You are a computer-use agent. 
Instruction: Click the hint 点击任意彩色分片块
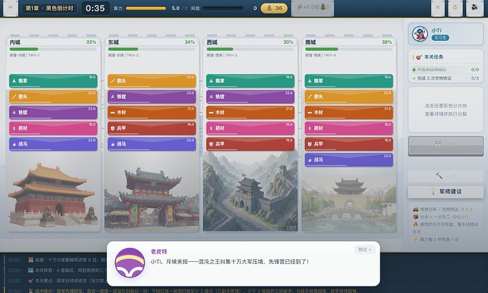(x=446, y=106)
